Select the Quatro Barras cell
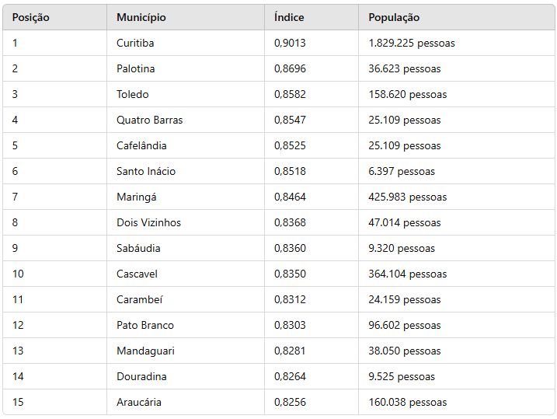The image size is (557, 419). [150, 120]
